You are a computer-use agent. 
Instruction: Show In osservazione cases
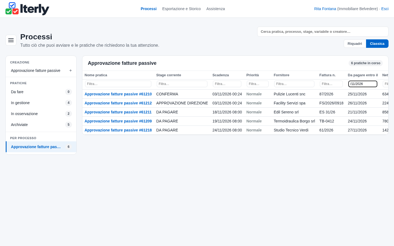click(41, 114)
